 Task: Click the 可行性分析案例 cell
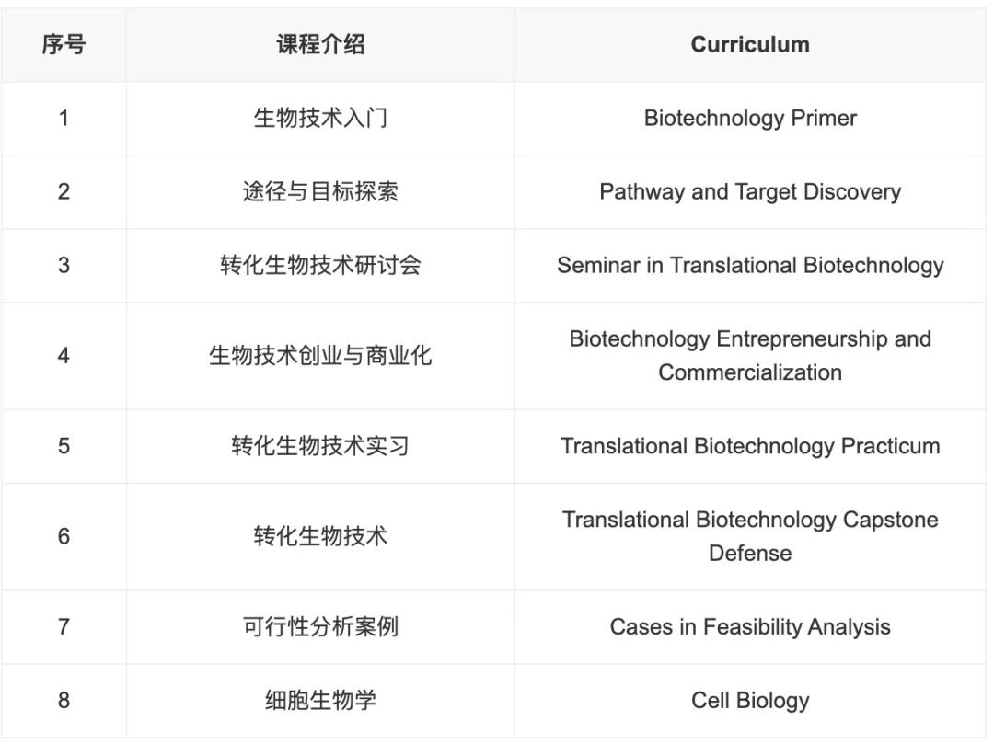click(320, 627)
